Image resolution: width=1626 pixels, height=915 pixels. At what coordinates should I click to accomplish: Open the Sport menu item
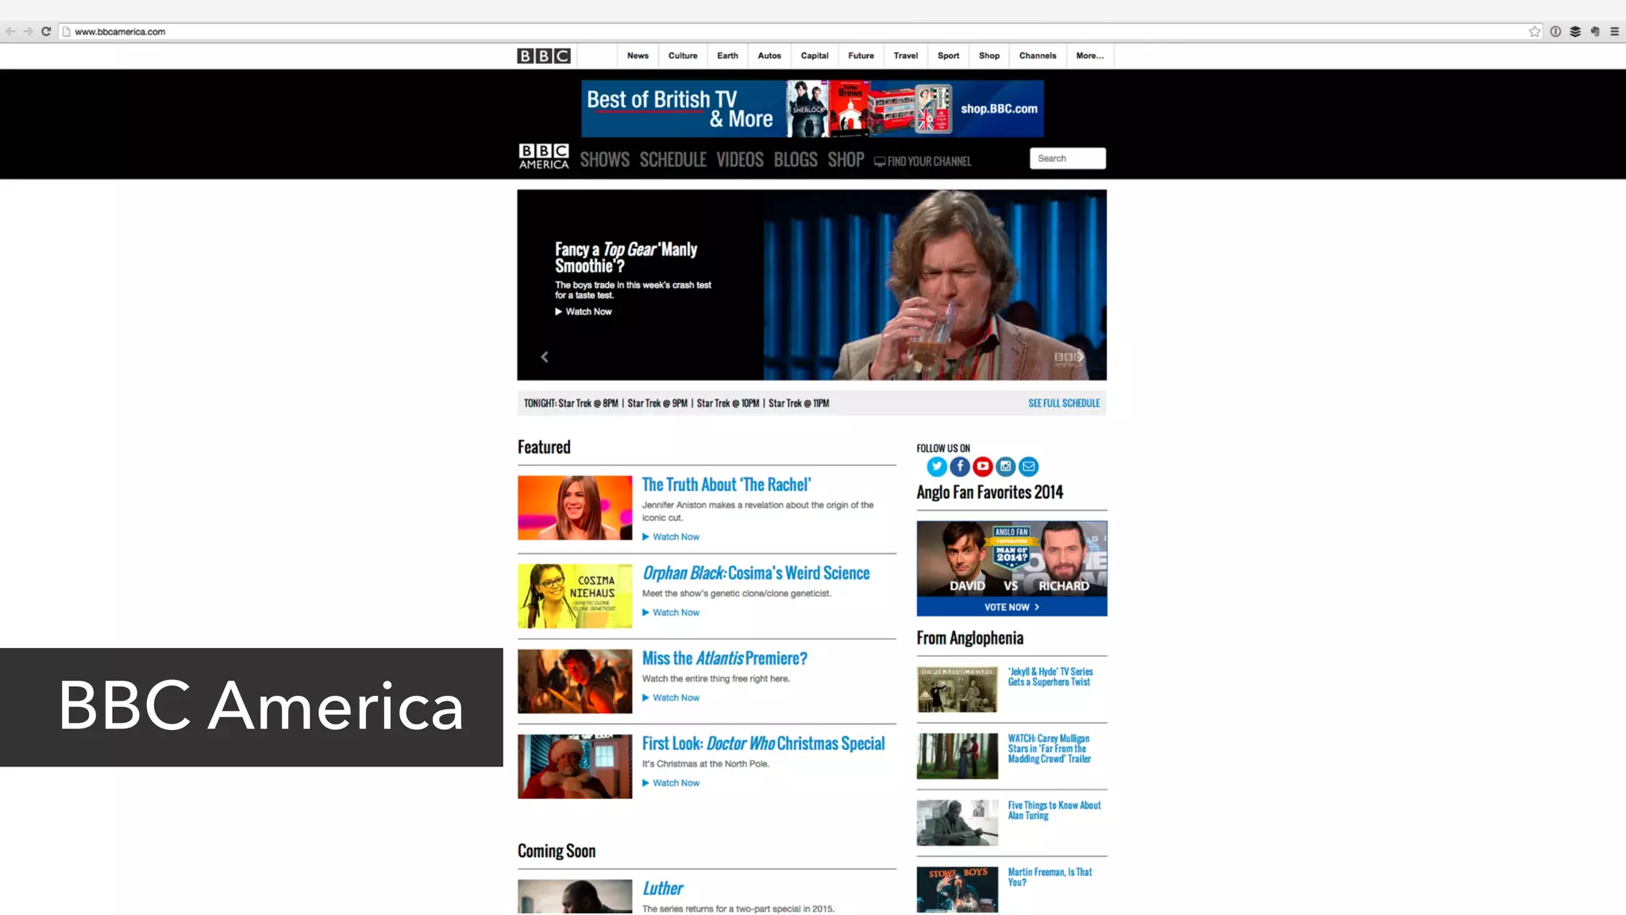[x=948, y=56]
